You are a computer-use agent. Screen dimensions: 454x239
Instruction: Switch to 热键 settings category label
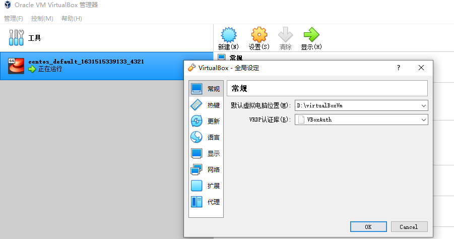coord(214,105)
